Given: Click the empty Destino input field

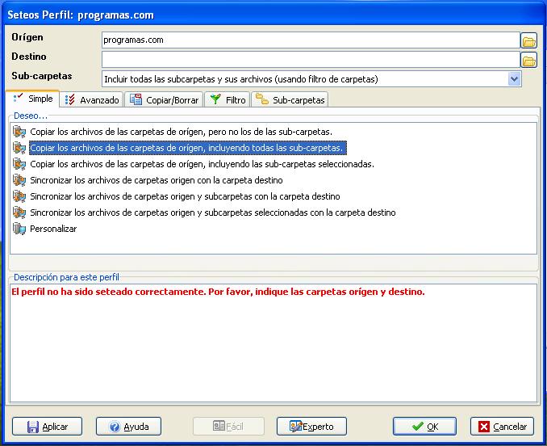Looking at the screenshot, I should click(x=311, y=60).
